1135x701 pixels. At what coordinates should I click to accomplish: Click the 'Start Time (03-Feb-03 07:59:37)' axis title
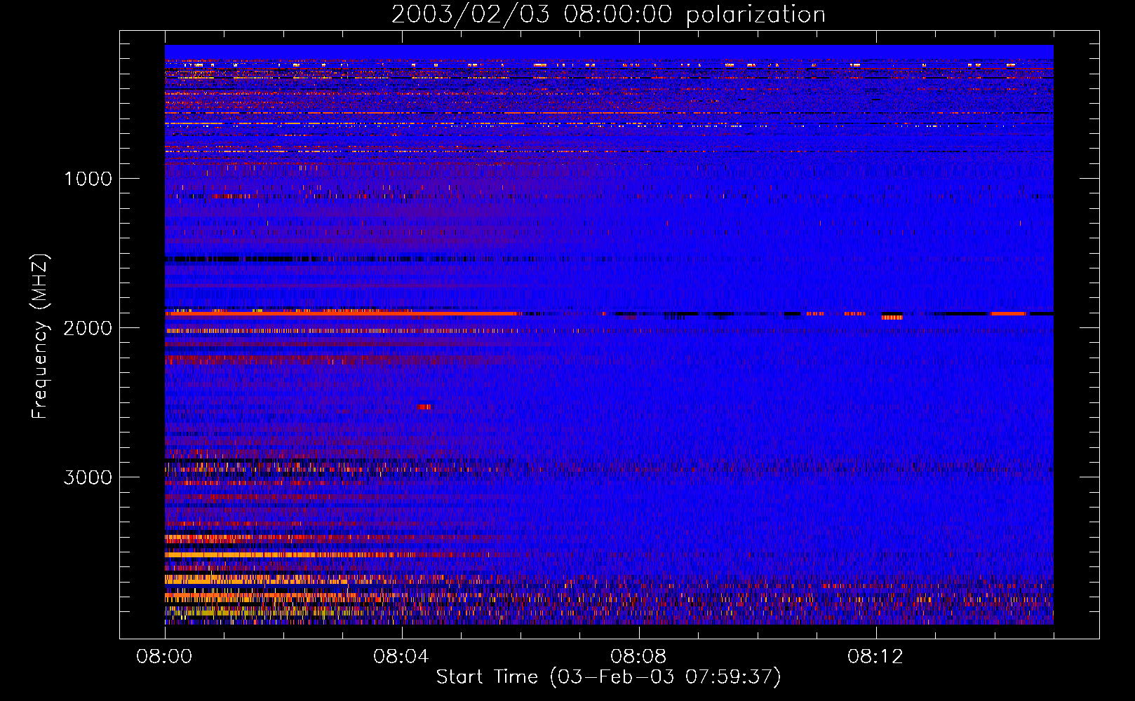click(x=608, y=678)
